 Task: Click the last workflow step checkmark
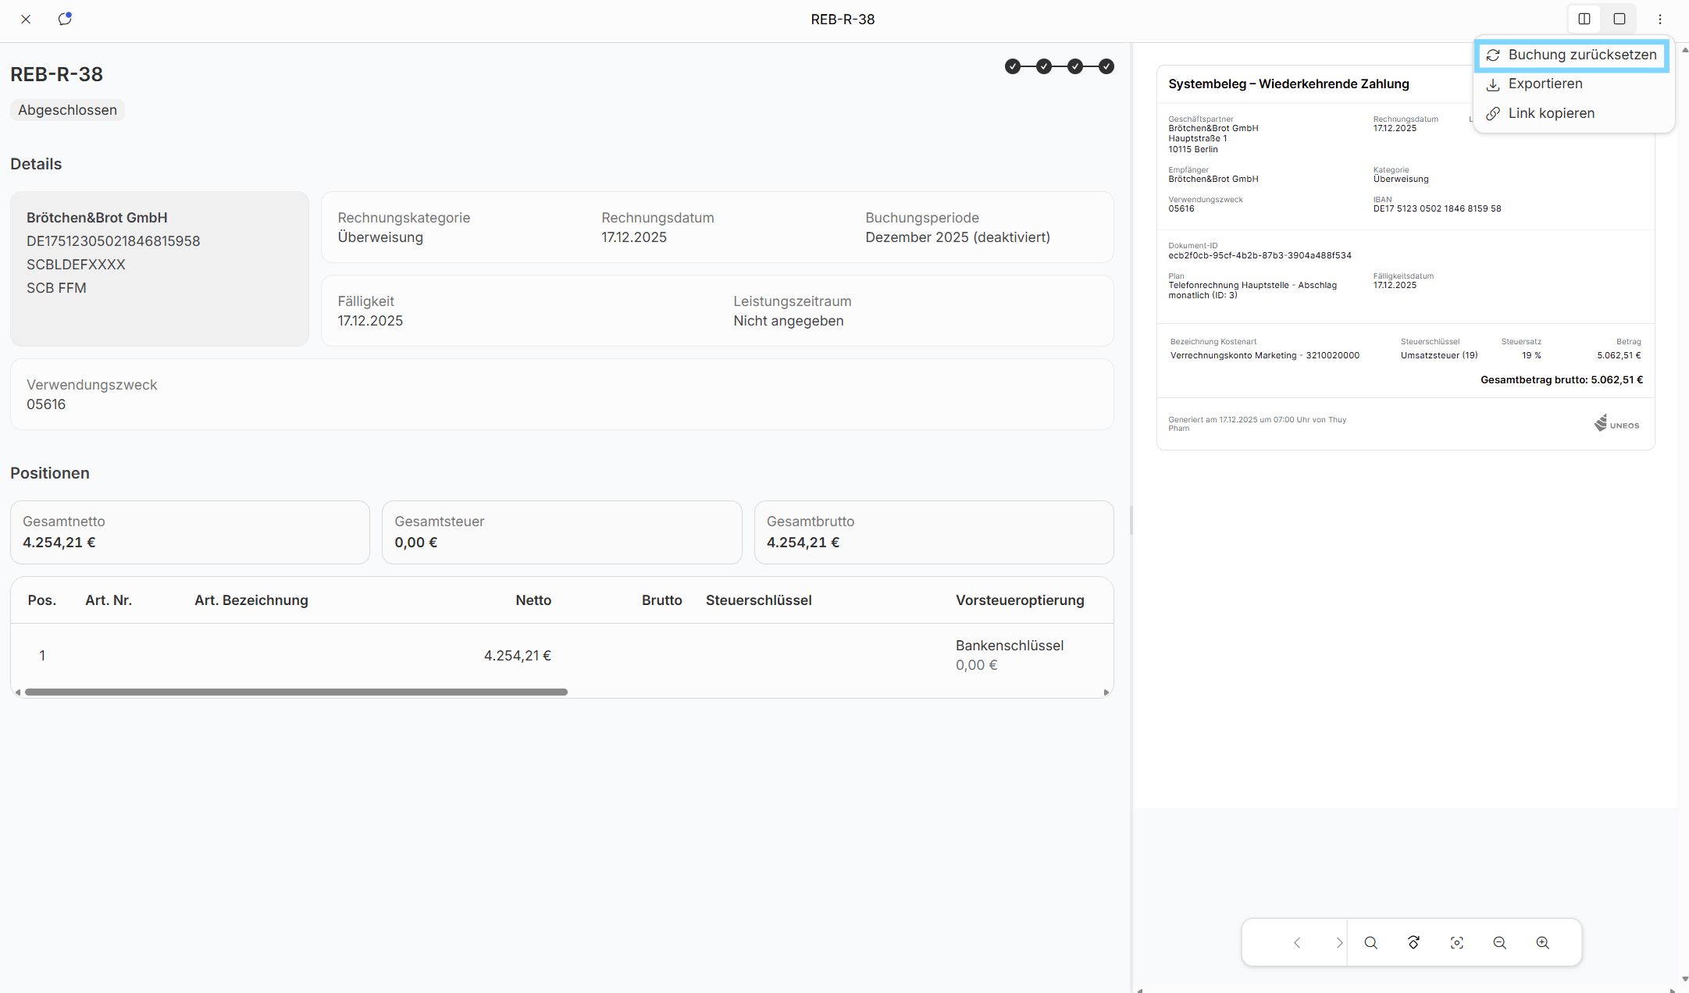tap(1106, 66)
